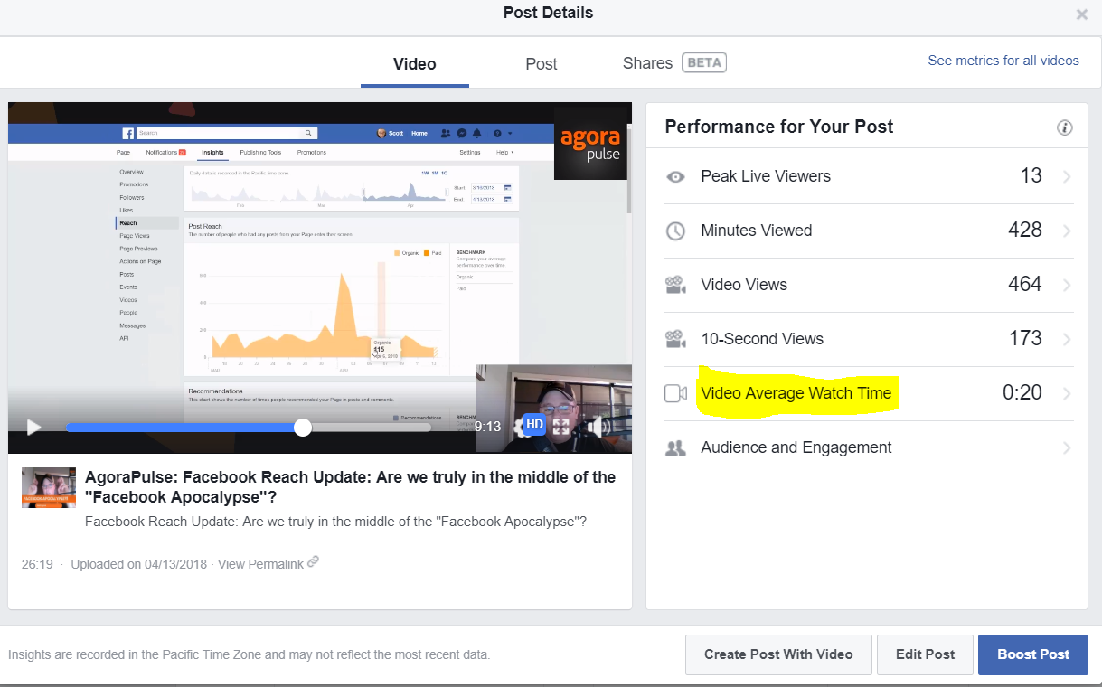The image size is (1102, 687).
Task: Open See metrics for all videos
Action: pyautogui.click(x=1003, y=60)
